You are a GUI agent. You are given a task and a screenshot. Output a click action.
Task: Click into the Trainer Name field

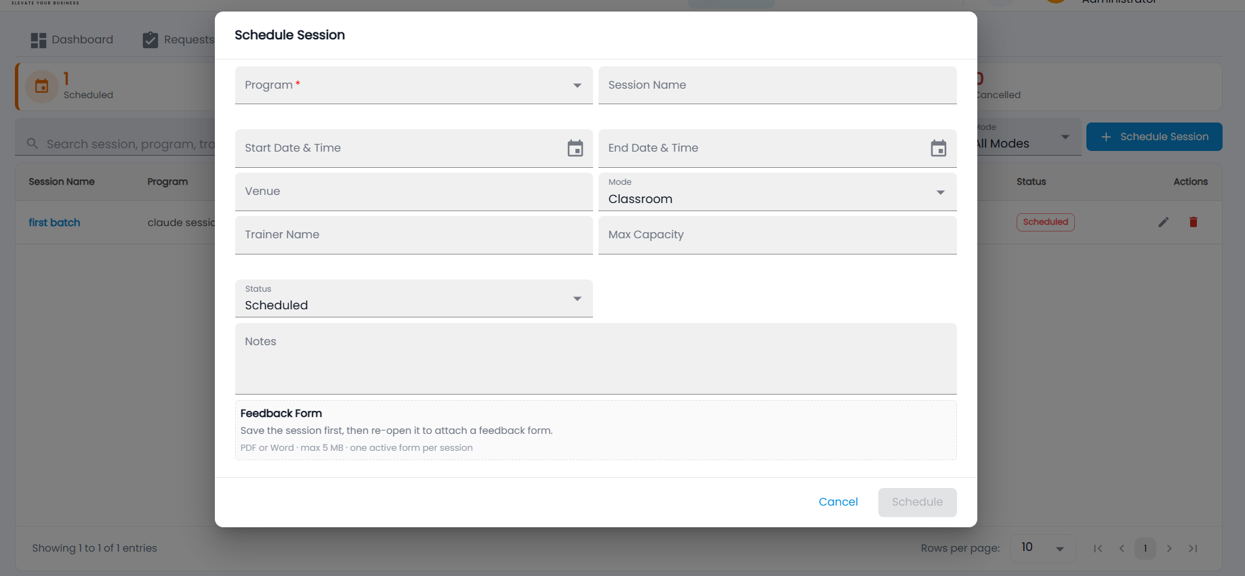coord(413,235)
